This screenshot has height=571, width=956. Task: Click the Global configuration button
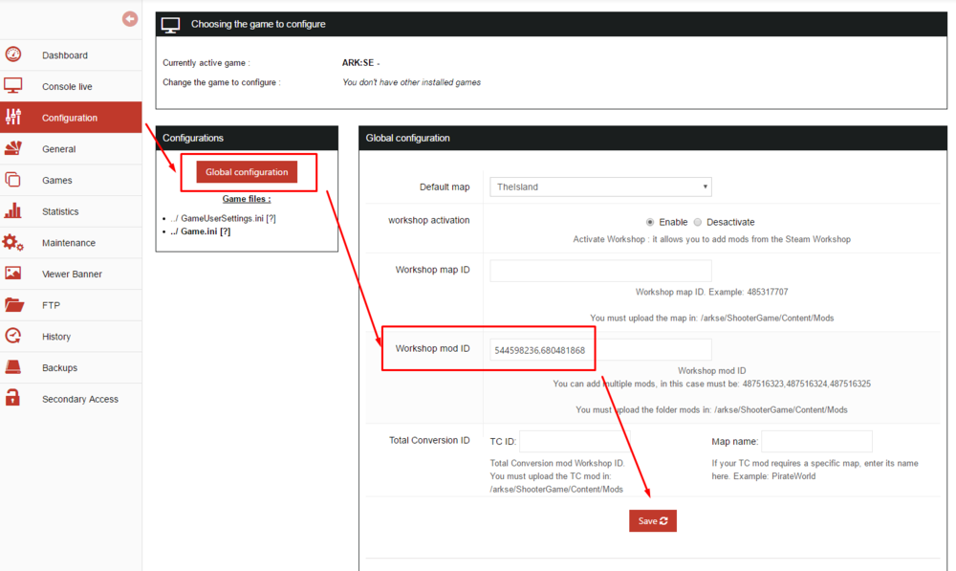pos(247,172)
